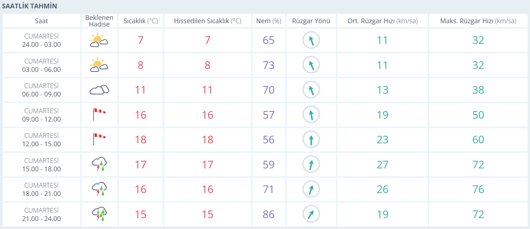This screenshot has height=229, width=530.
Task: Select the wind direction arrow for 21.00 - 24.00
Action: pos(311,214)
